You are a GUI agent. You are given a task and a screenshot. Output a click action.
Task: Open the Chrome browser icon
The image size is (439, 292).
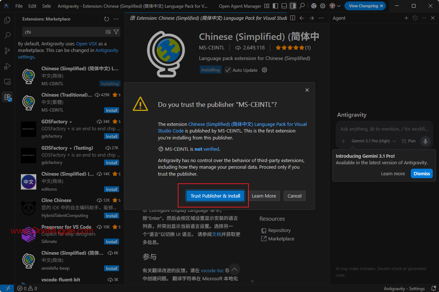click(x=314, y=6)
